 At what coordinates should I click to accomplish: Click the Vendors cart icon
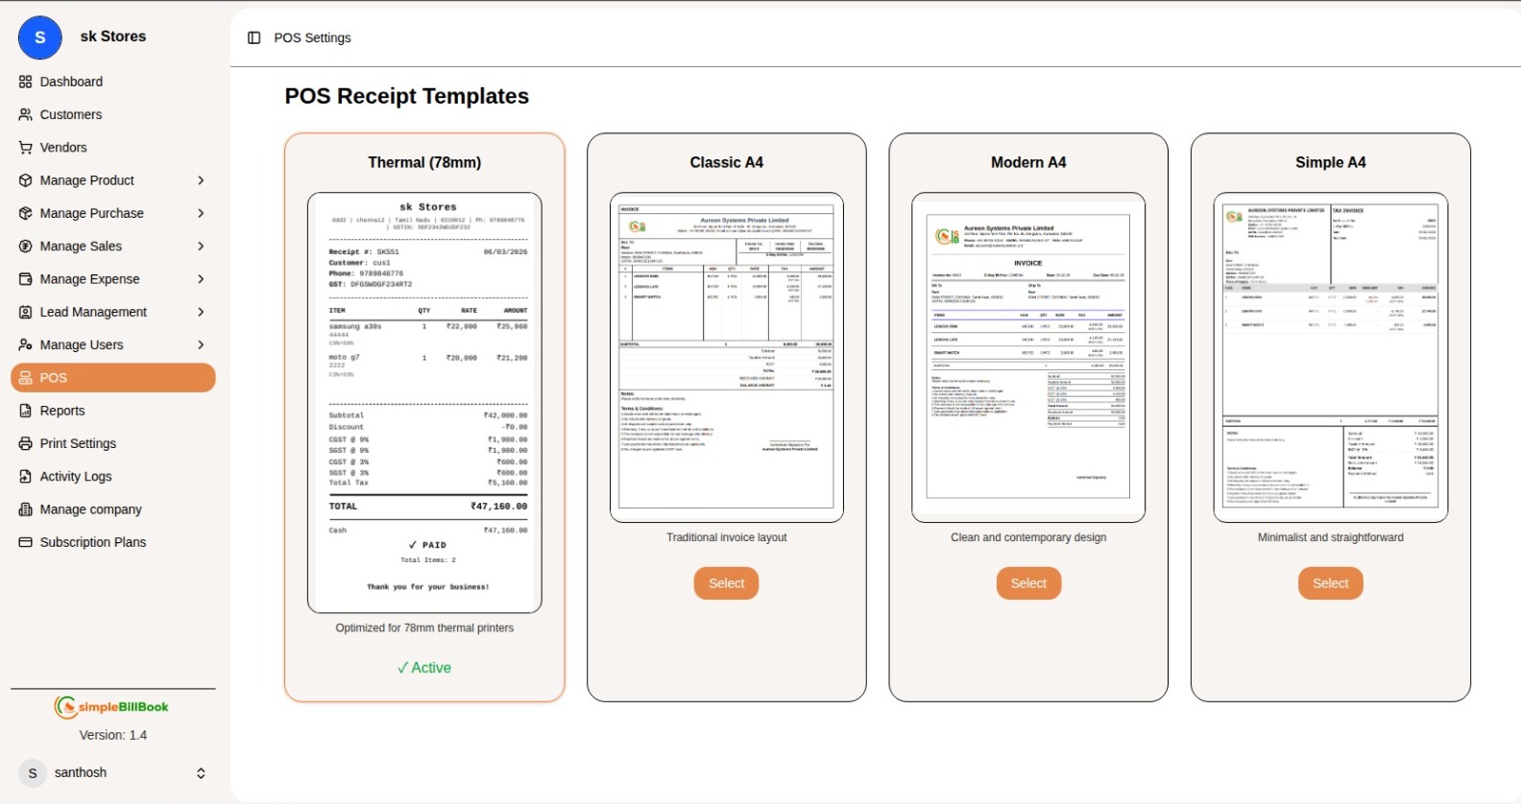[26, 148]
